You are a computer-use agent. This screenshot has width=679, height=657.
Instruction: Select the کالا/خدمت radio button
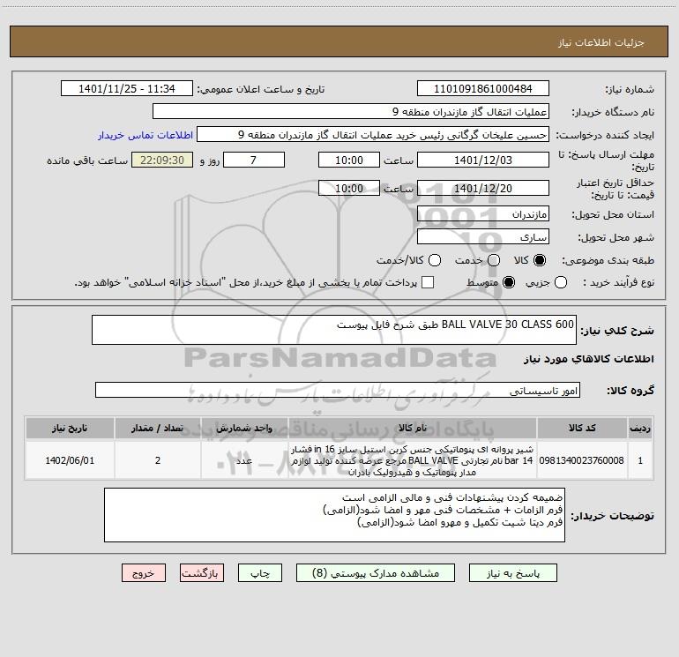pos(435,260)
